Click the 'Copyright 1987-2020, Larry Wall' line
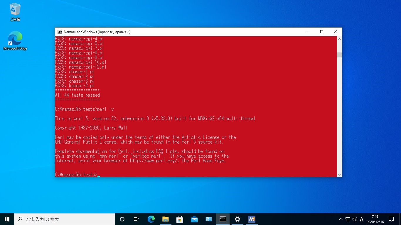Image resolution: width=401 pixels, height=225 pixels. [x=91, y=128]
